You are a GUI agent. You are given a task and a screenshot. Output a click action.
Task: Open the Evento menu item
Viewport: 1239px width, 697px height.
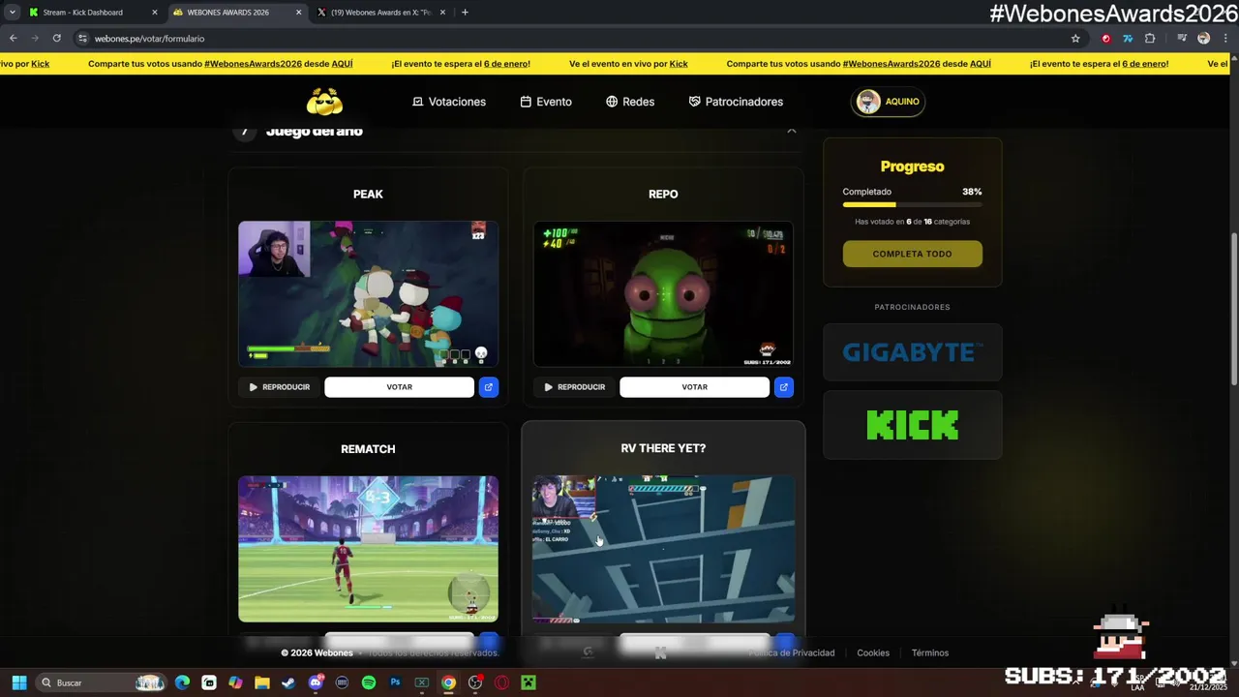pos(546,102)
